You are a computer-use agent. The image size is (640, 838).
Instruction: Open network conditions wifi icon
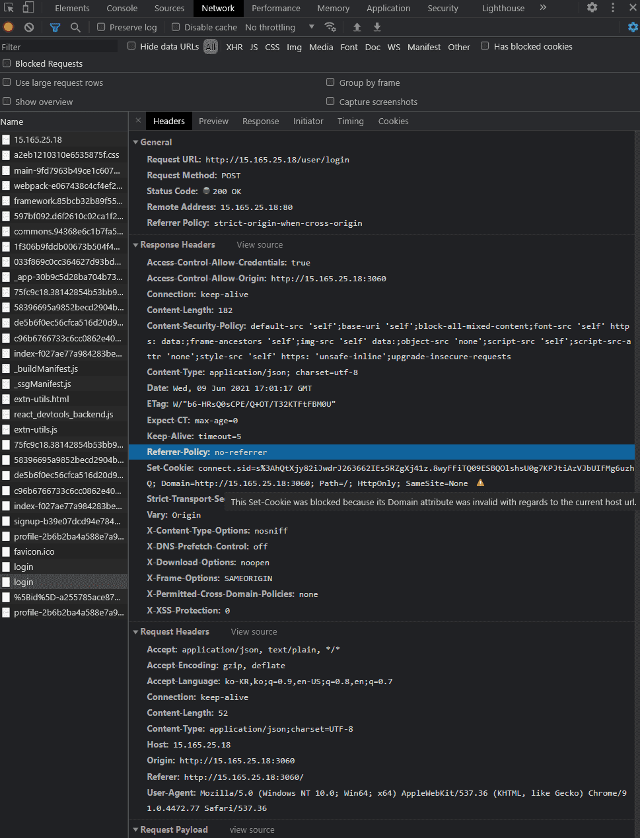pos(330,27)
